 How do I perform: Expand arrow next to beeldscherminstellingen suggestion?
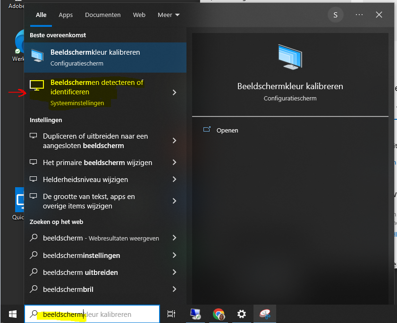click(x=174, y=255)
